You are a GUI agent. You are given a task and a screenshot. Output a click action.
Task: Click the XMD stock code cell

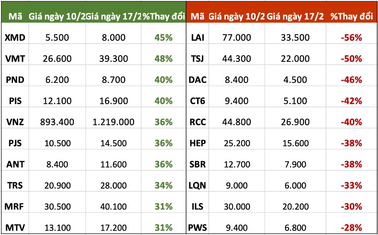(15, 38)
